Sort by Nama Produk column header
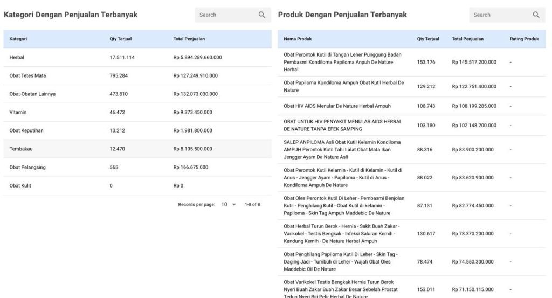The height and width of the screenshot is (298, 552). pos(298,39)
